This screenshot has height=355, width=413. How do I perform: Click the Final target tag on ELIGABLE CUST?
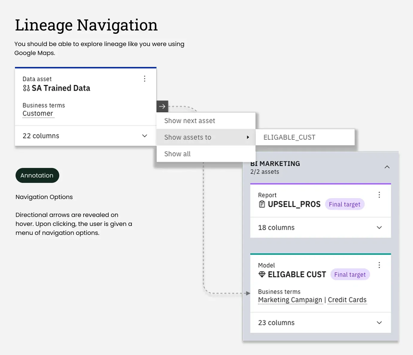coord(350,275)
